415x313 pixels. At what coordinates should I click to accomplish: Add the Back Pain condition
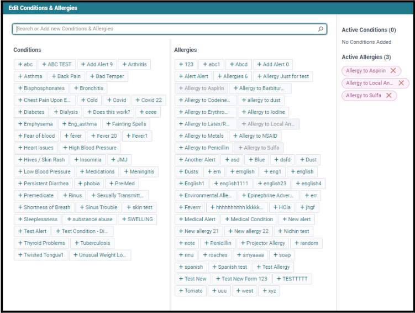pyautogui.click(x=66, y=76)
